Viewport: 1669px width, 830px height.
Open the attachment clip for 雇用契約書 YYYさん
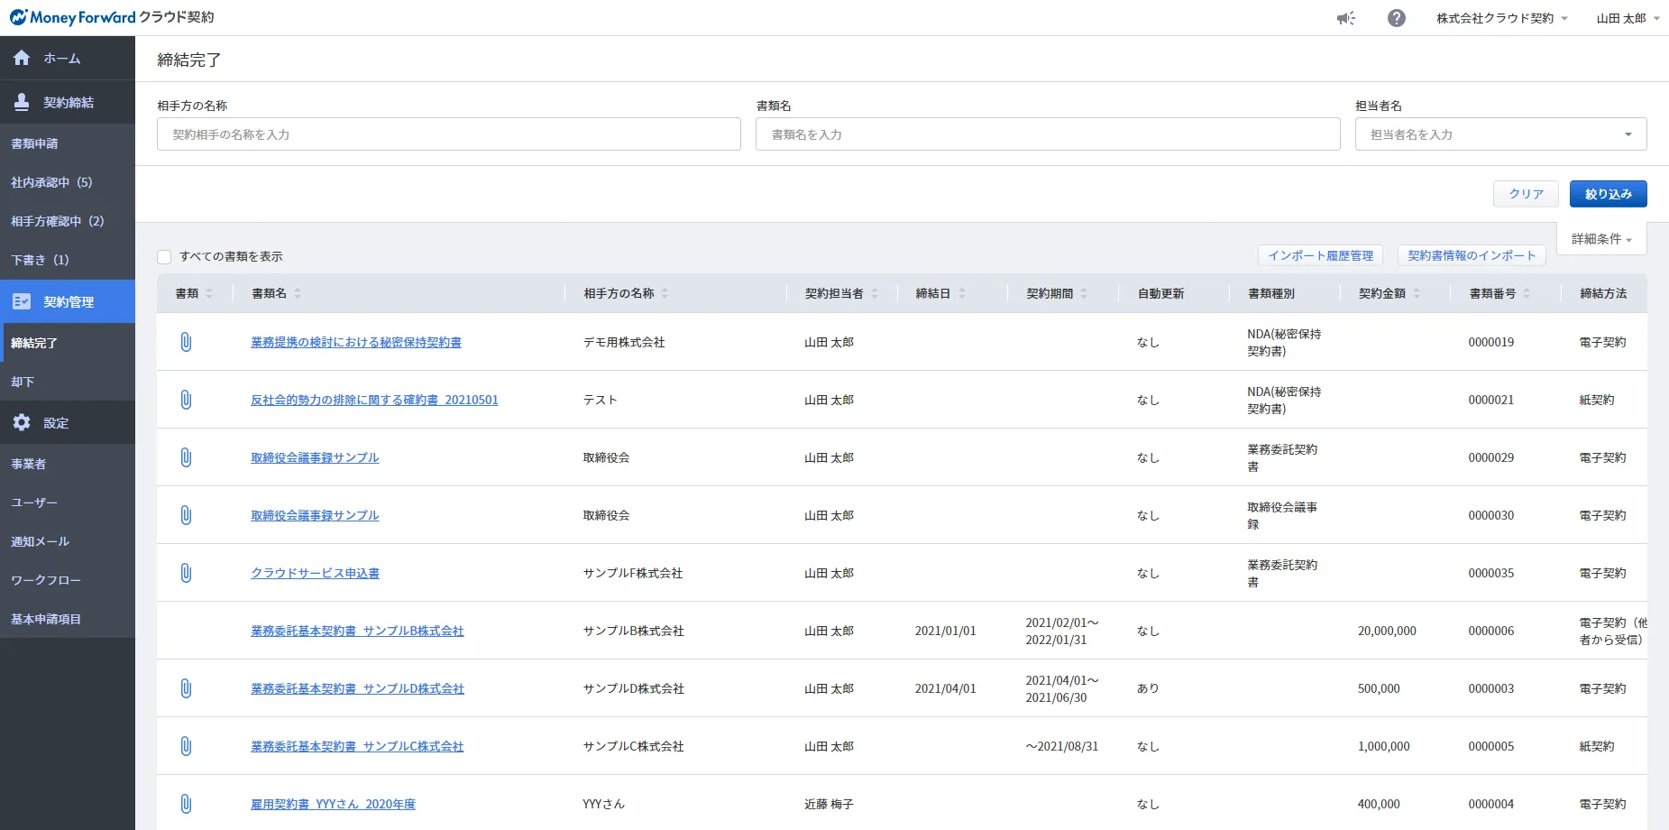186,804
